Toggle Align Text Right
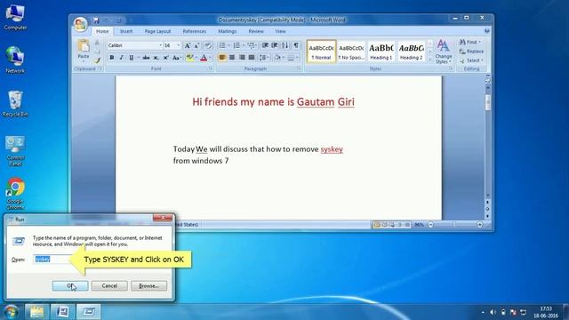 [x=242, y=58]
